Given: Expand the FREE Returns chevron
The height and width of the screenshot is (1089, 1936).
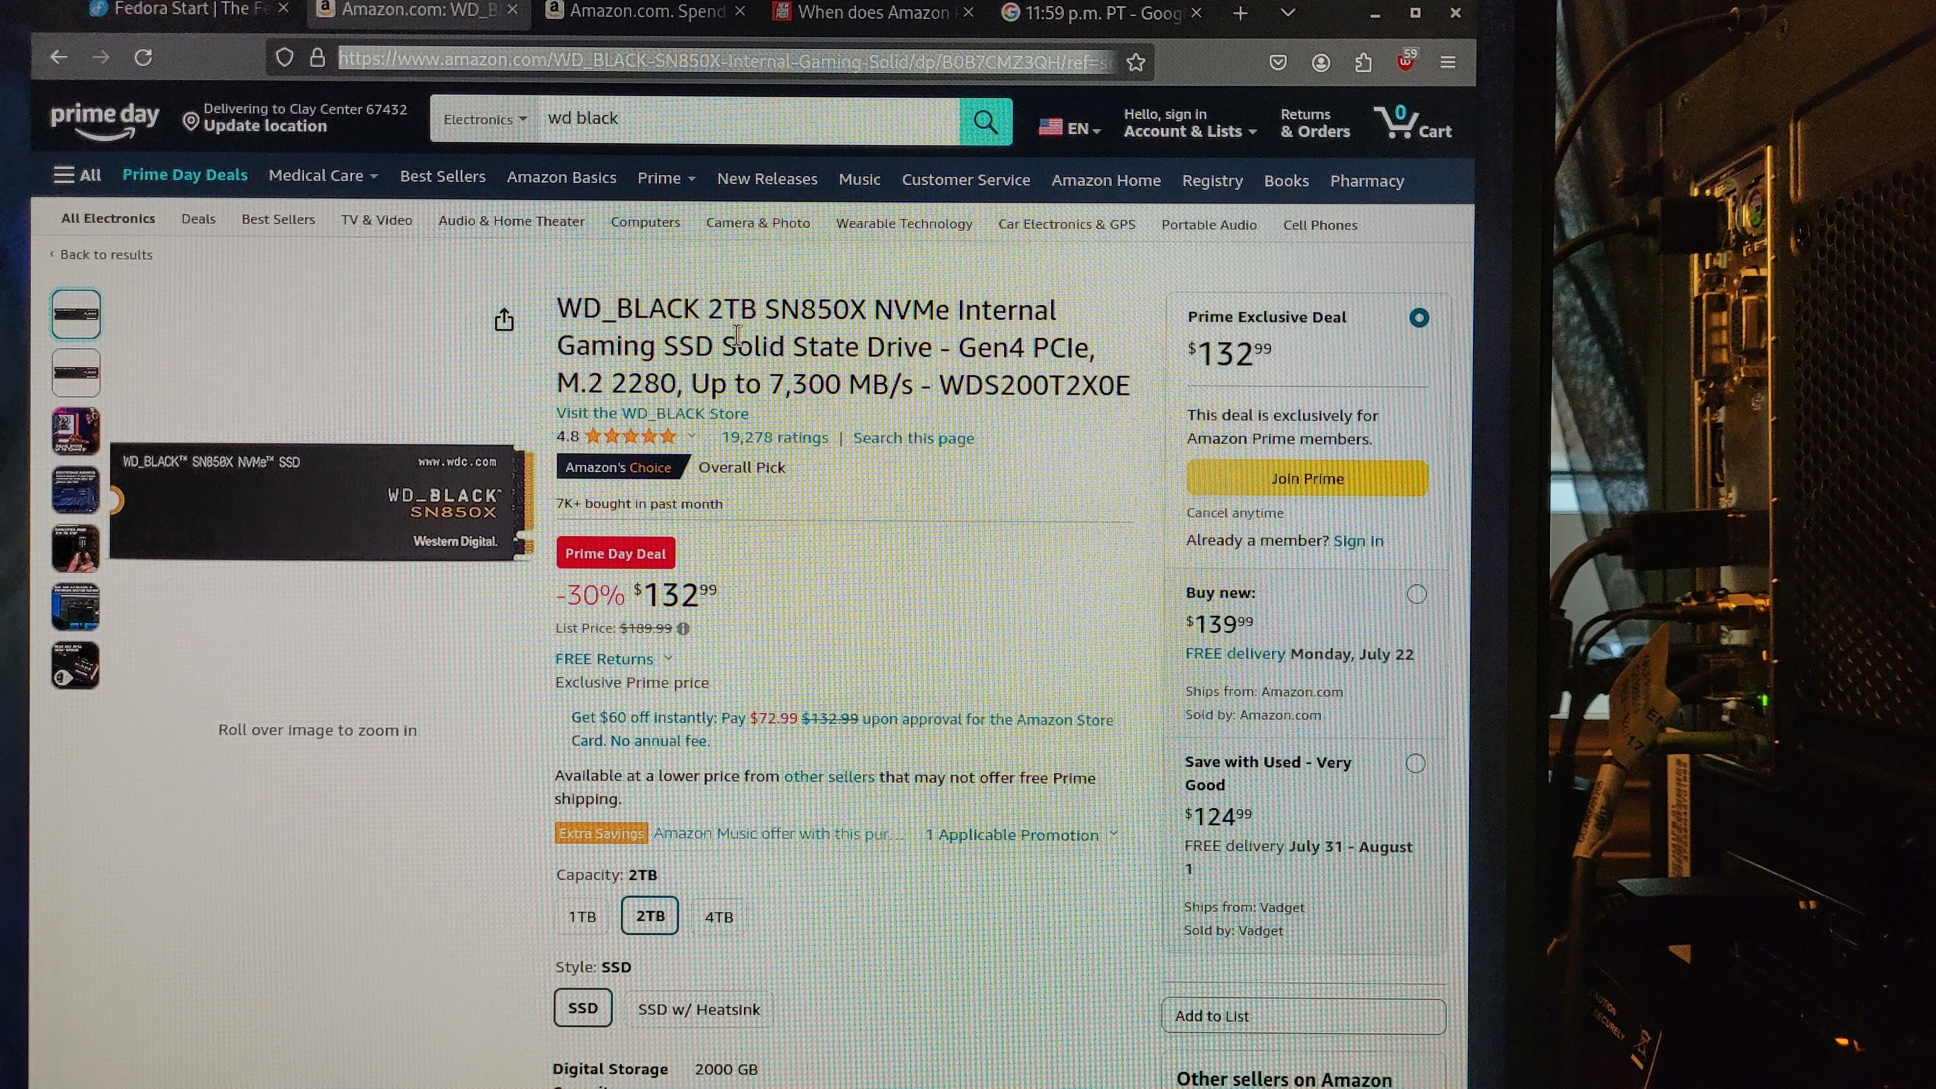Looking at the screenshot, I should pos(668,658).
